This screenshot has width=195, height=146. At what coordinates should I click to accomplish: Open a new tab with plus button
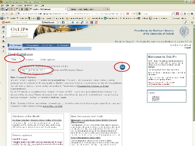tap(108, 9)
